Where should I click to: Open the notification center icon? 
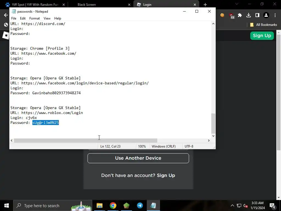[272, 206]
